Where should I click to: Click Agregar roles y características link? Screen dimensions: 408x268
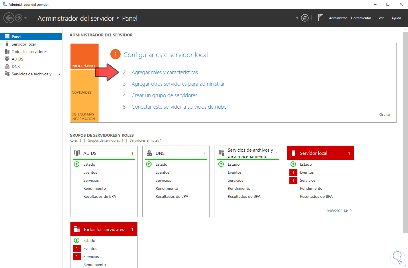point(164,73)
